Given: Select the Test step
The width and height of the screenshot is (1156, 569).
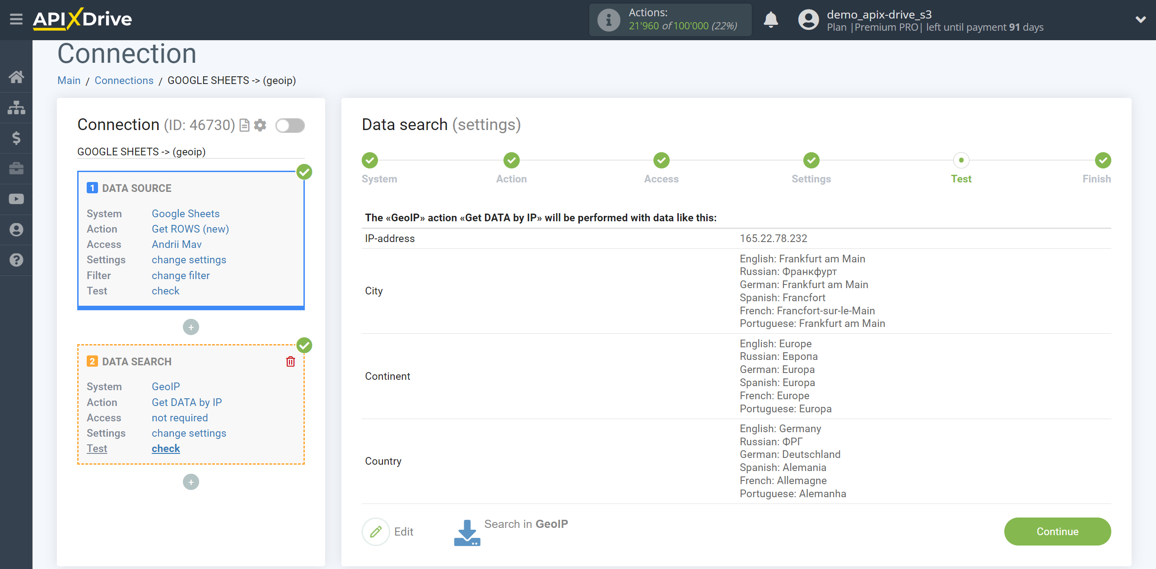Looking at the screenshot, I should tap(961, 160).
